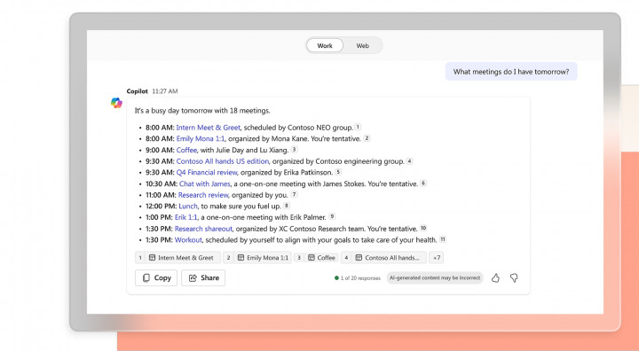Click the Copy button
The image size is (639, 351).
pyautogui.click(x=156, y=277)
